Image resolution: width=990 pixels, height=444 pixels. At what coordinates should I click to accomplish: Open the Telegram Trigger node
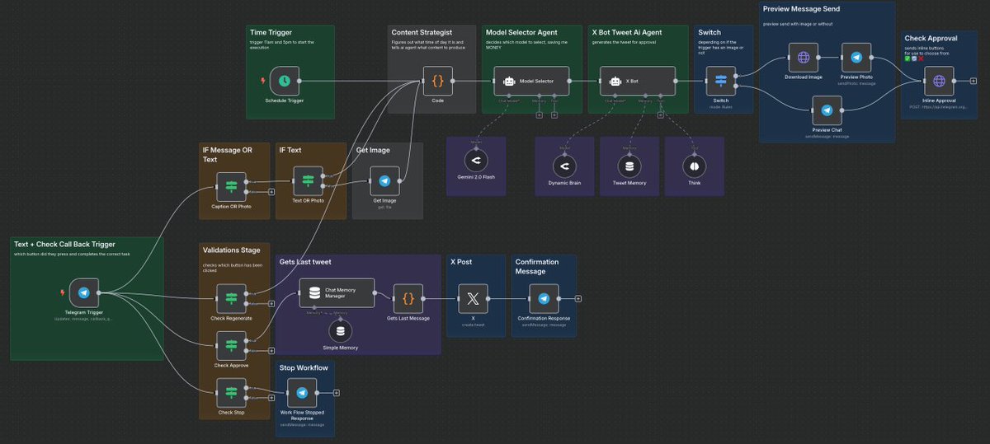click(x=83, y=292)
